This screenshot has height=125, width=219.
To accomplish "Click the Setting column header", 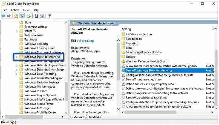I will [x=126, y=29].
